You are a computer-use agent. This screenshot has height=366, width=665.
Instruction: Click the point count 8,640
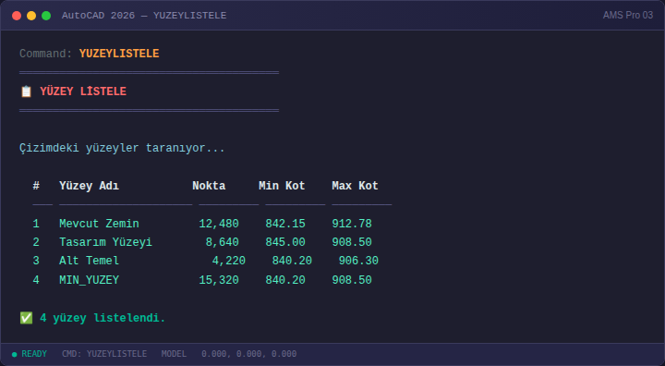pyautogui.click(x=223, y=242)
